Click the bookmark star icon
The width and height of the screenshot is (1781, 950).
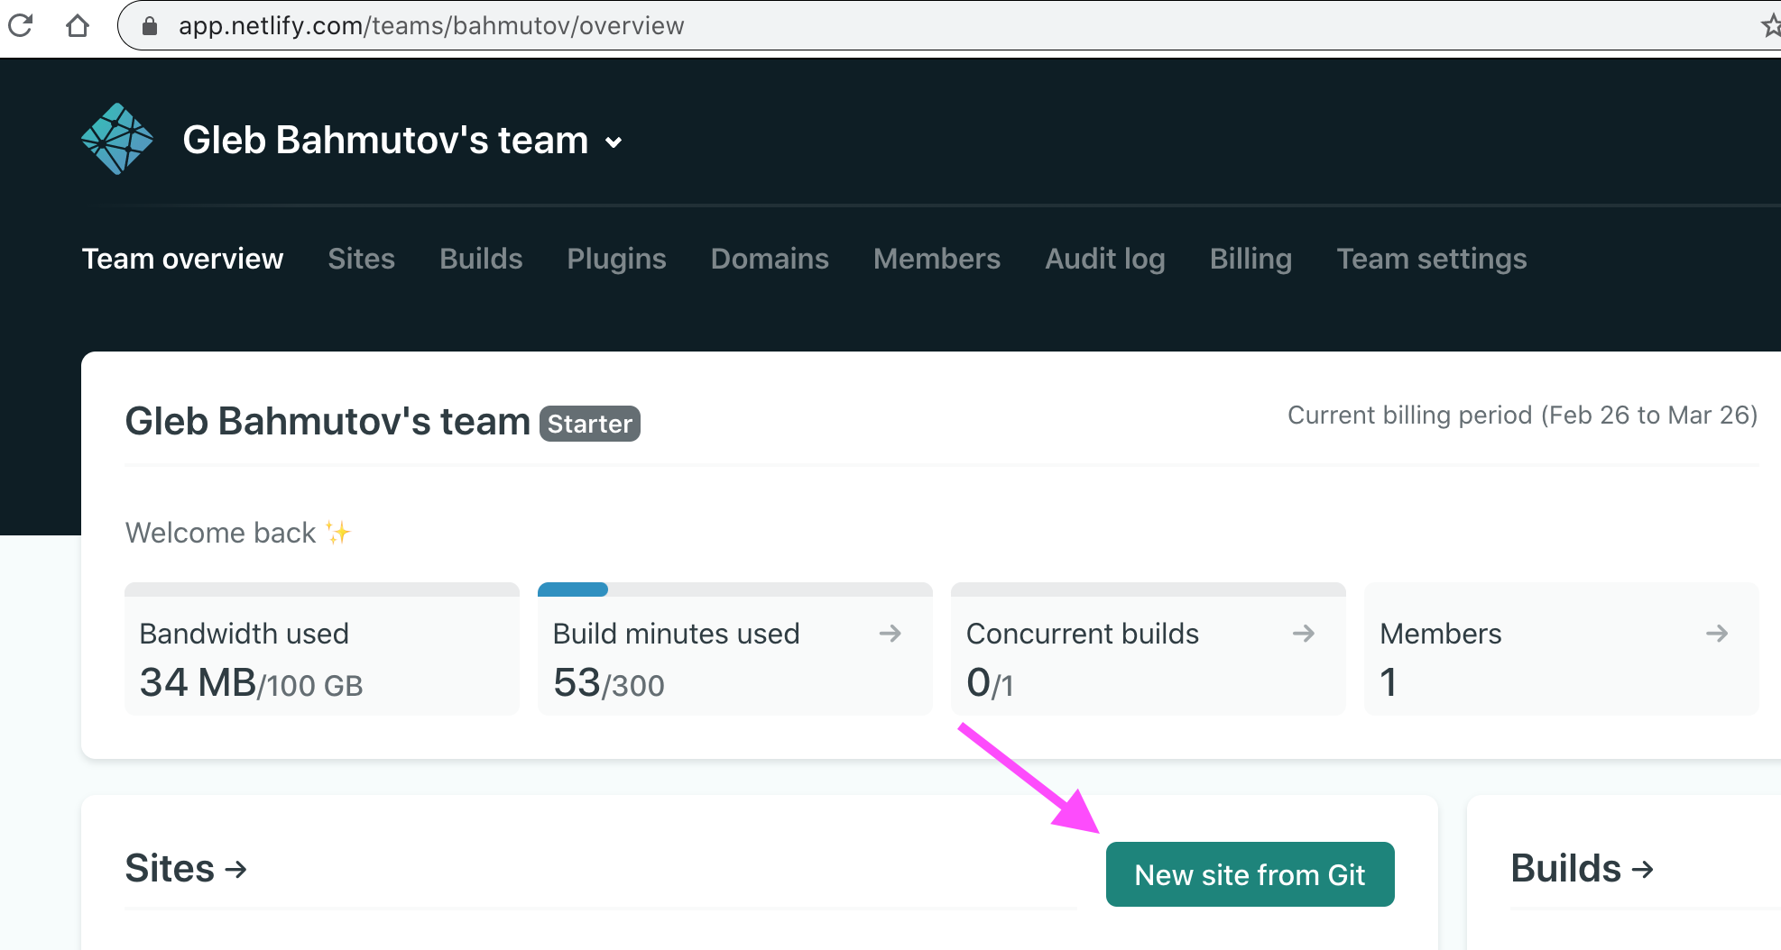tap(1770, 26)
